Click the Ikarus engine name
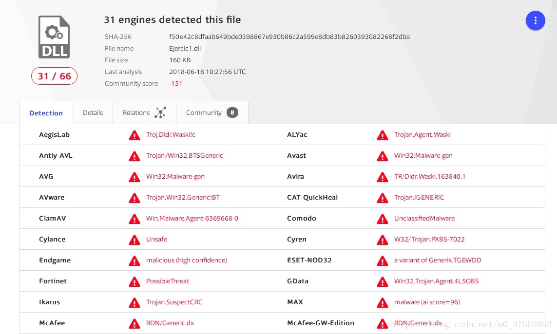This screenshot has height=334, width=557. pos(49,302)
